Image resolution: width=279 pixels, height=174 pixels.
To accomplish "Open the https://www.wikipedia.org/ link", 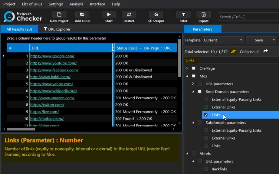I will point(54,91).
